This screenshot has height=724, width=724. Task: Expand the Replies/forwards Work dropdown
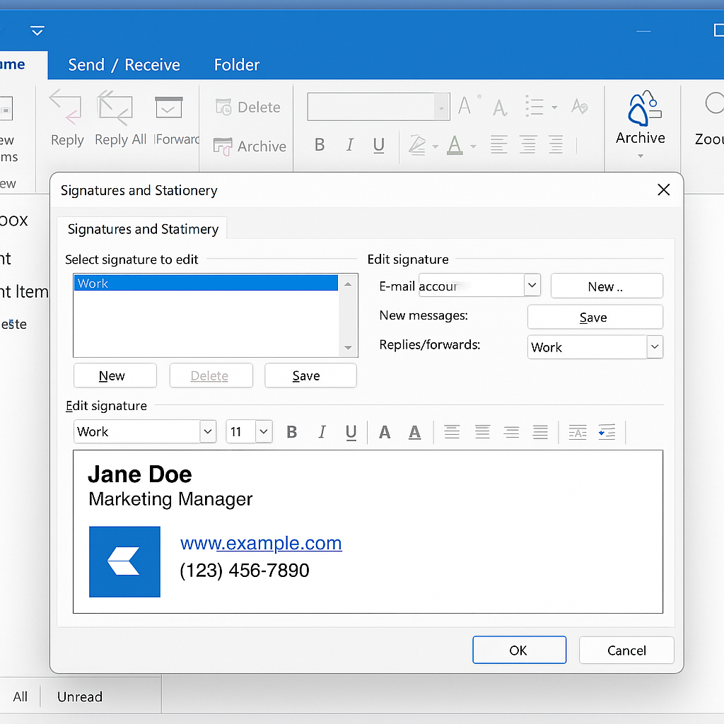click(655, 347)
